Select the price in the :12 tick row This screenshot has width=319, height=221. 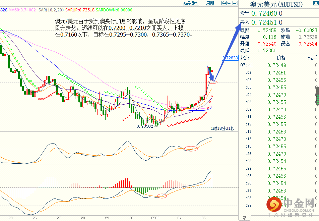point(277,124)
